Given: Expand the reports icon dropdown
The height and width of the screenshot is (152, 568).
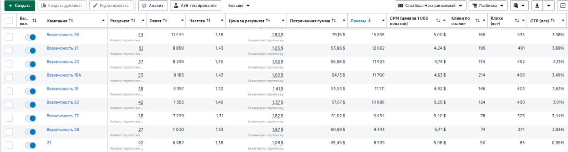Looking at the screenshot, I should [519, 6].
